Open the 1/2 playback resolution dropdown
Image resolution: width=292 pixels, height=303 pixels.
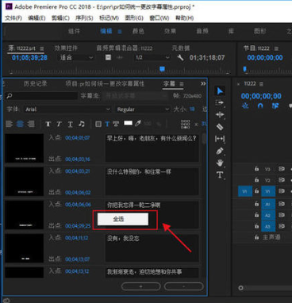tap(152, 57)
